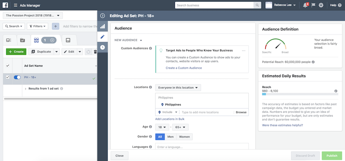Select the ad sets grid tab

tap(36, 40)
